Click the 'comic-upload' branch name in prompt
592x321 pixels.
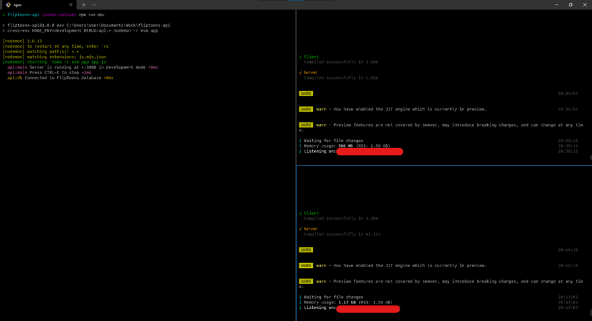click(60, 15)
